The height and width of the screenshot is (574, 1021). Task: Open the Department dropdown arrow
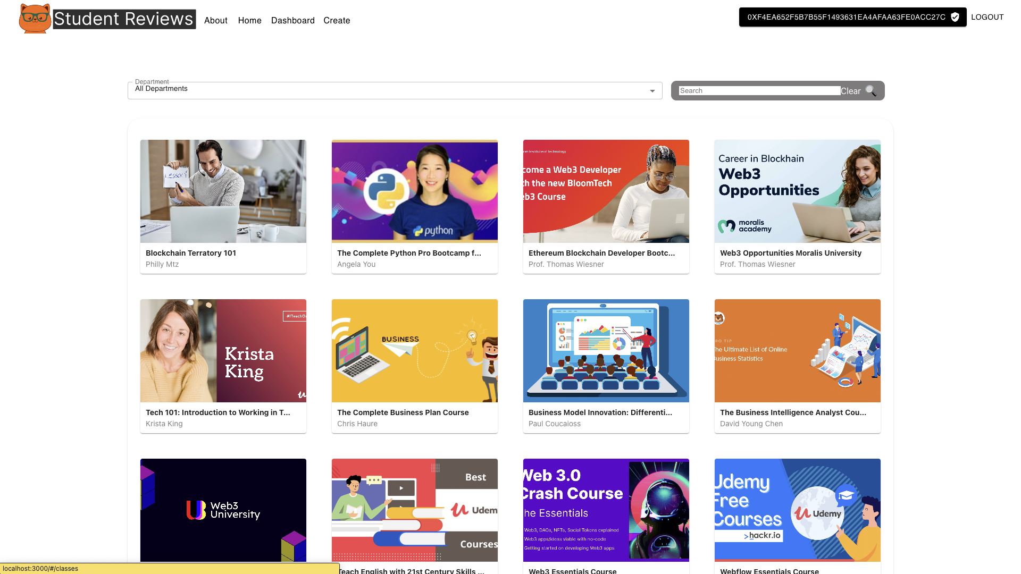[652, 91]
